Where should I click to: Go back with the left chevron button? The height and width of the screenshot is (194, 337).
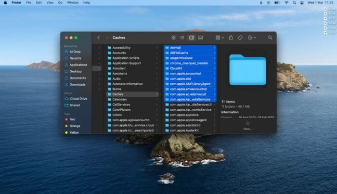click(x=98, y=38)
